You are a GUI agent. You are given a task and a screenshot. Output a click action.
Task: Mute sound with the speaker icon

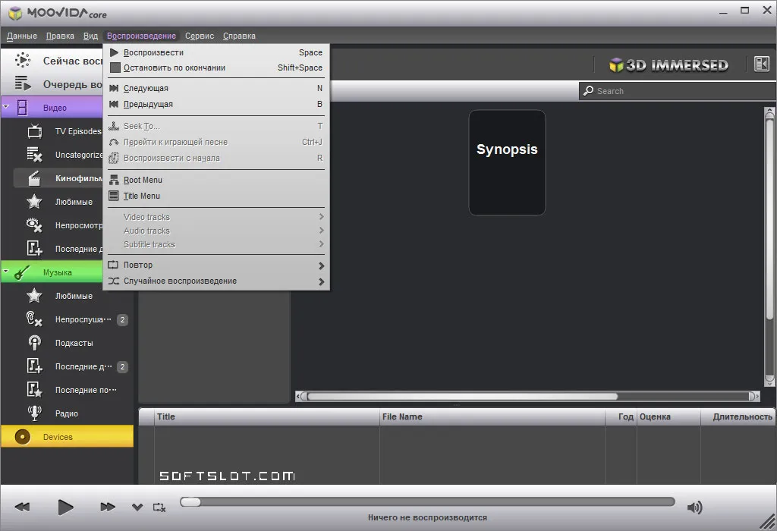click(x=695, y=507)
